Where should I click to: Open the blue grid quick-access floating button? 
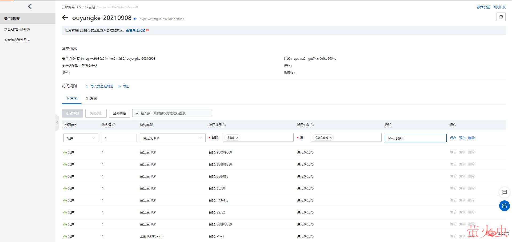504,206
